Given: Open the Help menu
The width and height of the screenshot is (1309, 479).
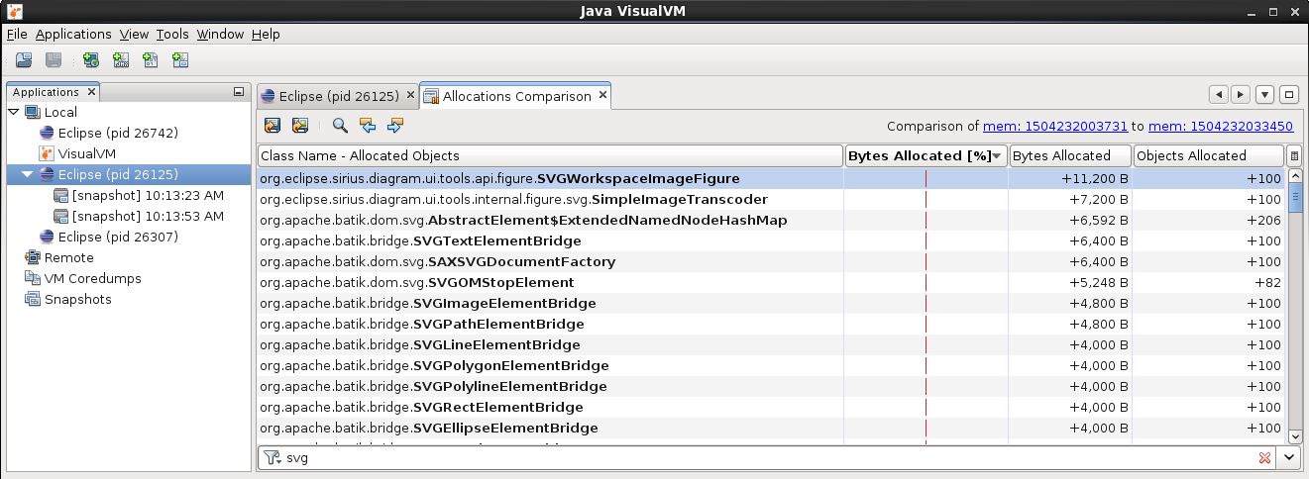Looking at the screenshot, I should (x=266, y=34).
